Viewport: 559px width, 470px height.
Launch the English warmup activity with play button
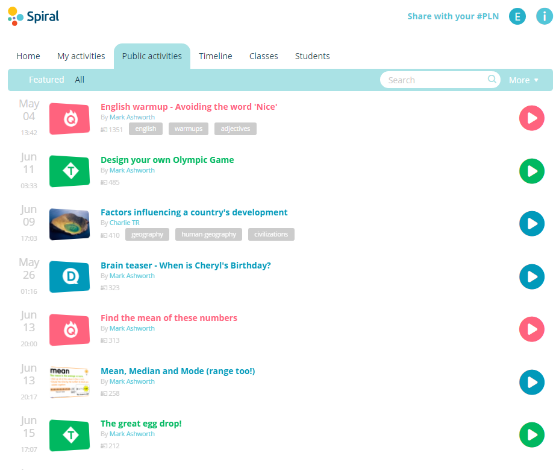coord(531,118)
